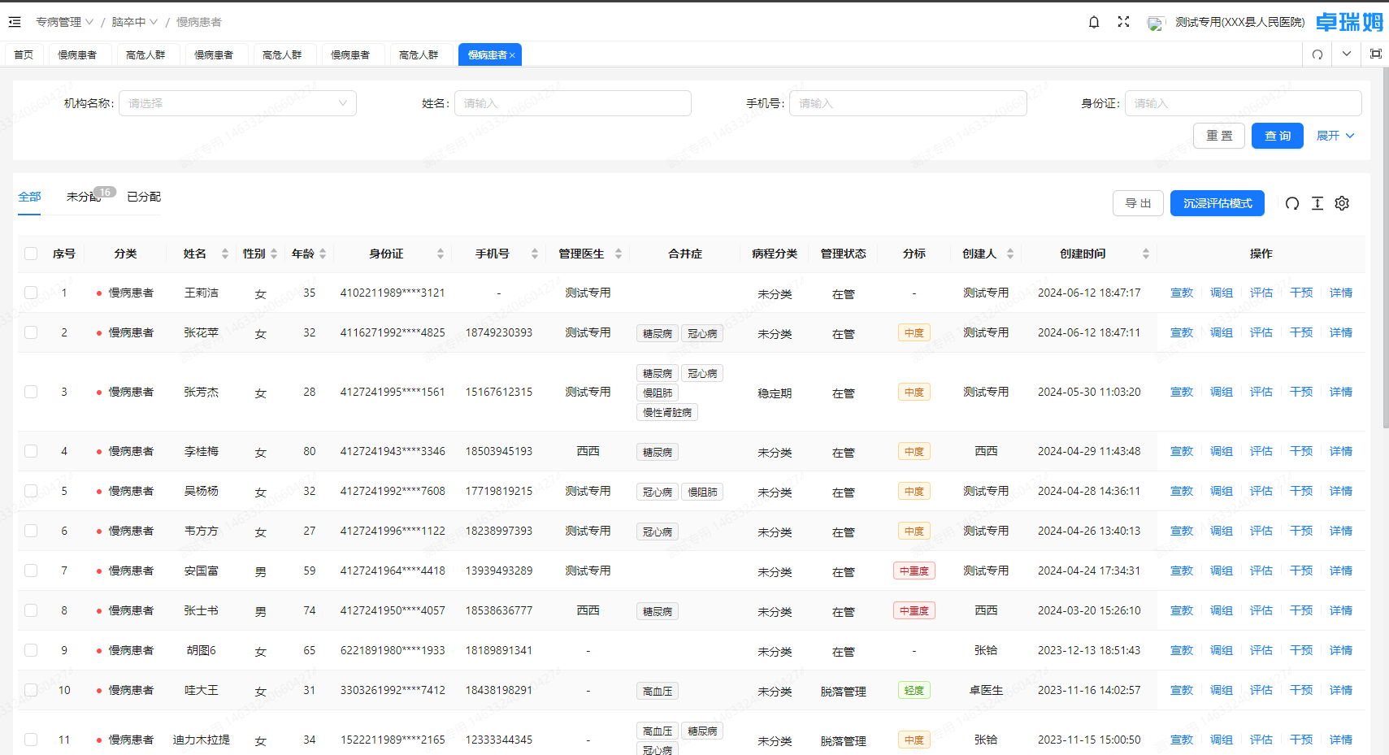Click 详情 for 迪力木拉提
Image resolution: width=1389 pixels, height=755 pixels.
1341,740
